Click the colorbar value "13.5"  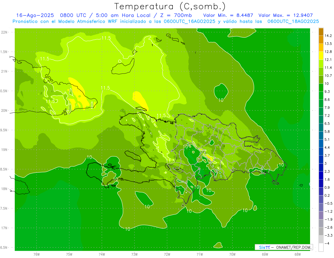(328, 44)
